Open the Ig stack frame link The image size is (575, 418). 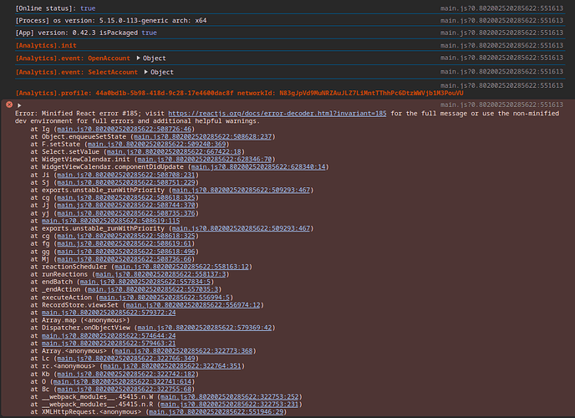(125, 129)
